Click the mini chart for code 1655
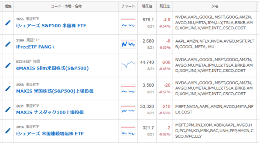The height and width of the screenshot is (144, 259). tap(128, 23)
